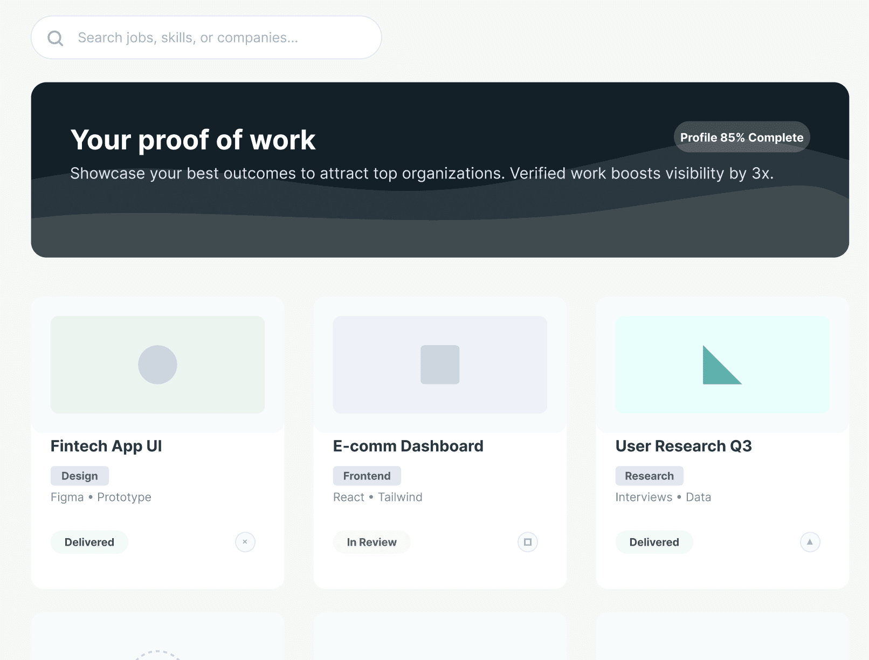This screenshot has height=660, width=869.
Task: Open the E-comm Dashboard thumbnail preview
Action: click(440, 365)
